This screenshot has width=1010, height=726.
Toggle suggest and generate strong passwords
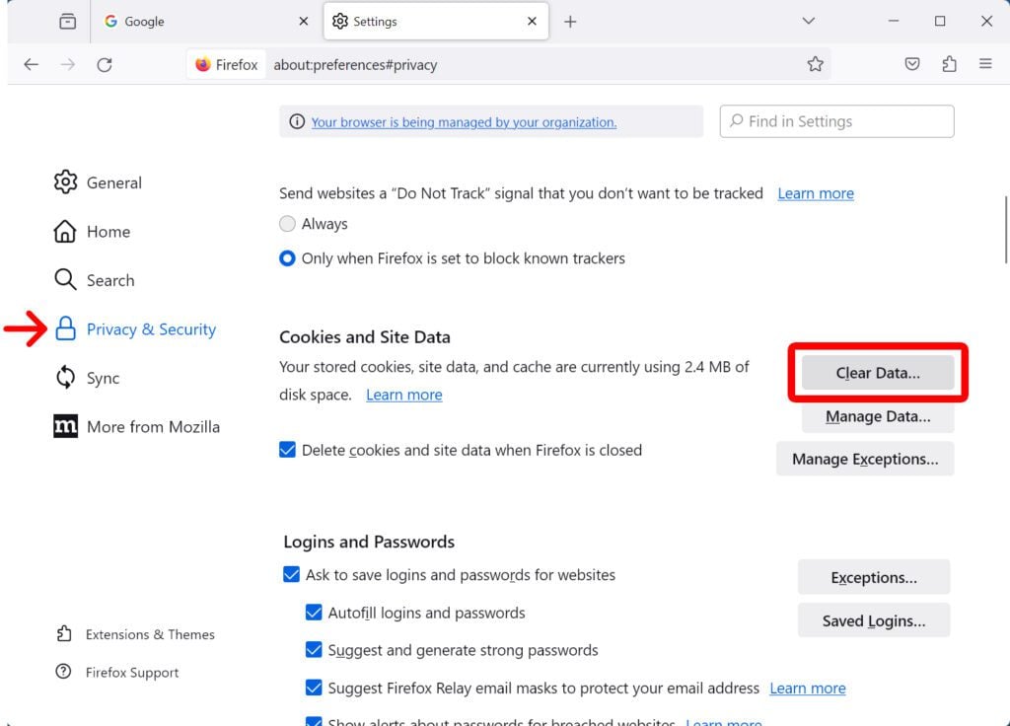[x=314, y=649]
